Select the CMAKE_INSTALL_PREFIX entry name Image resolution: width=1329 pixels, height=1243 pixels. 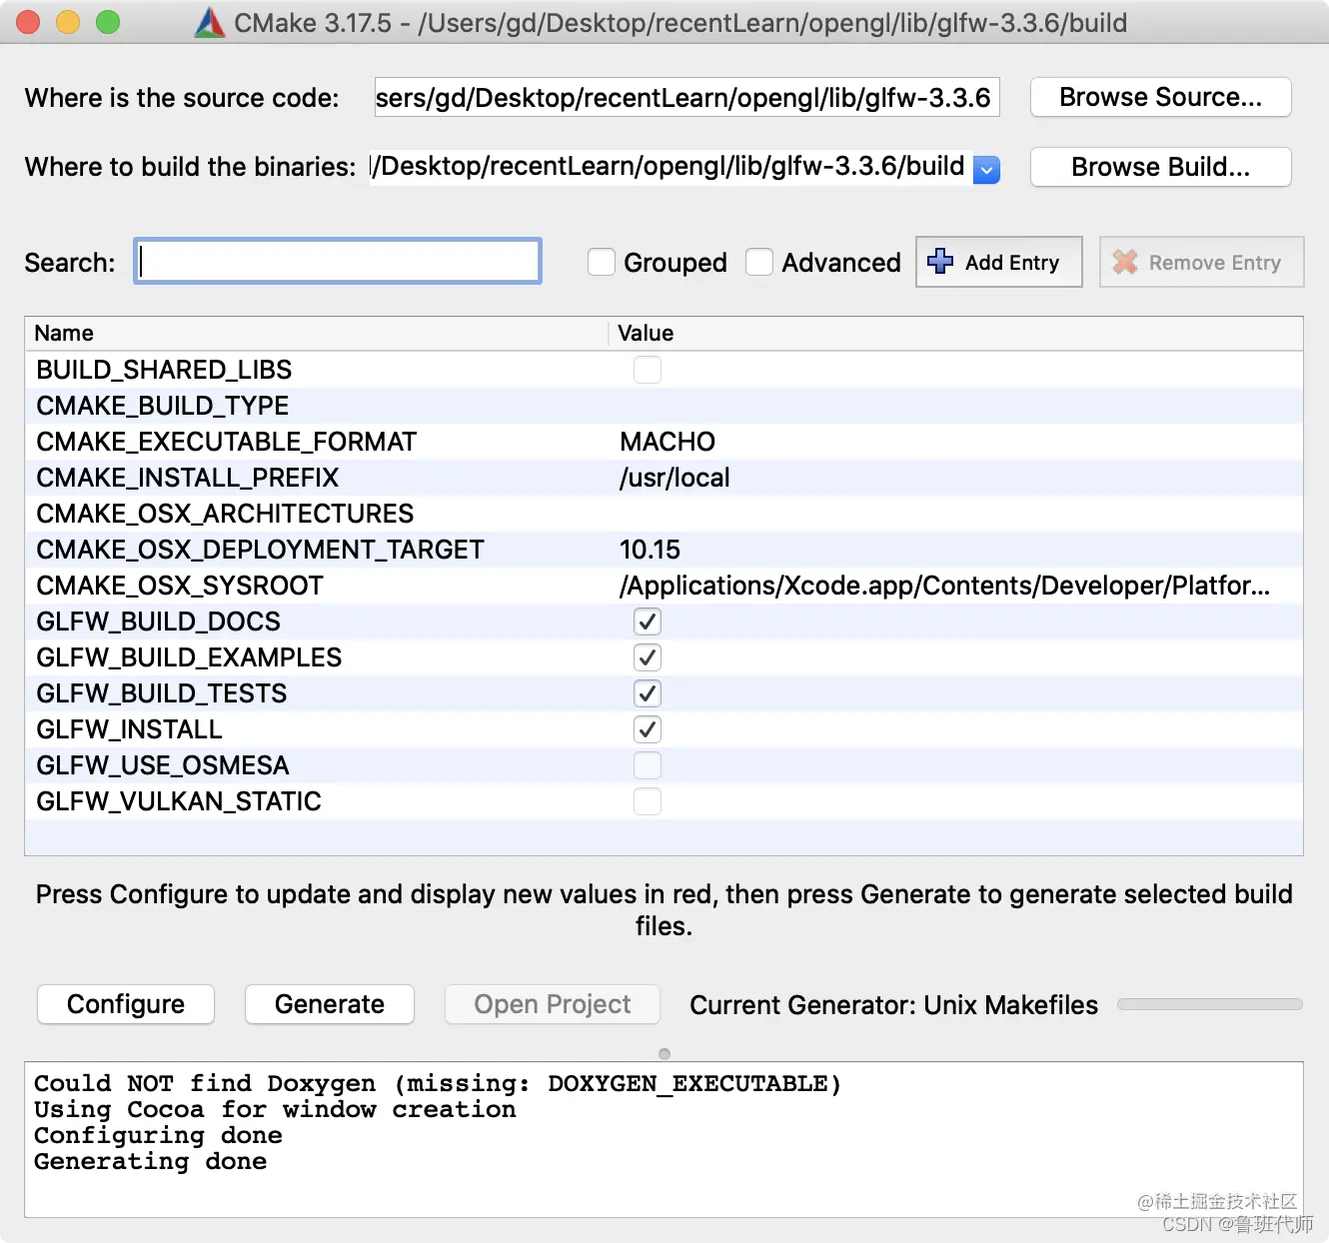click(188, 478)
